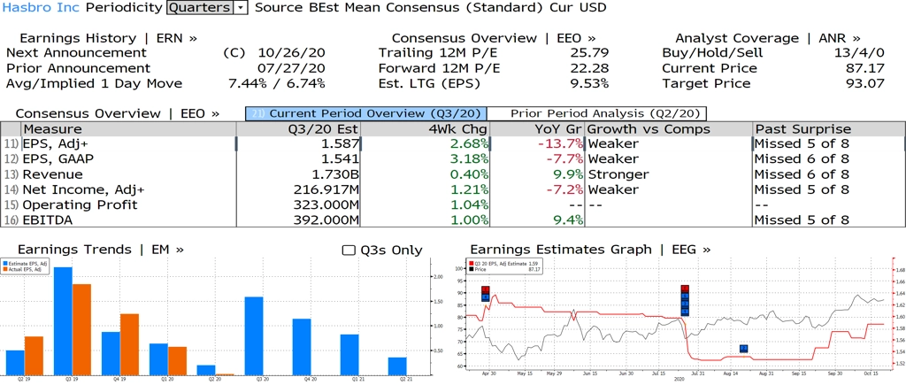Click Q3 20 blue estimate bar

pos(254,335)
